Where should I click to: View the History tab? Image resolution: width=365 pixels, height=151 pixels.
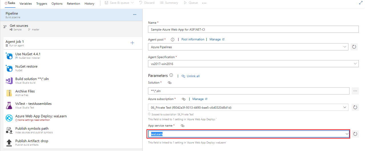[90, 3]
